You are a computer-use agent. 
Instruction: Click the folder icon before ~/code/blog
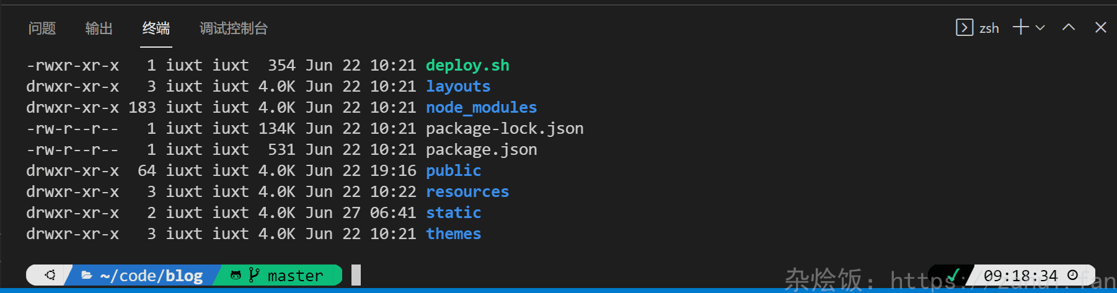(87, 275)
